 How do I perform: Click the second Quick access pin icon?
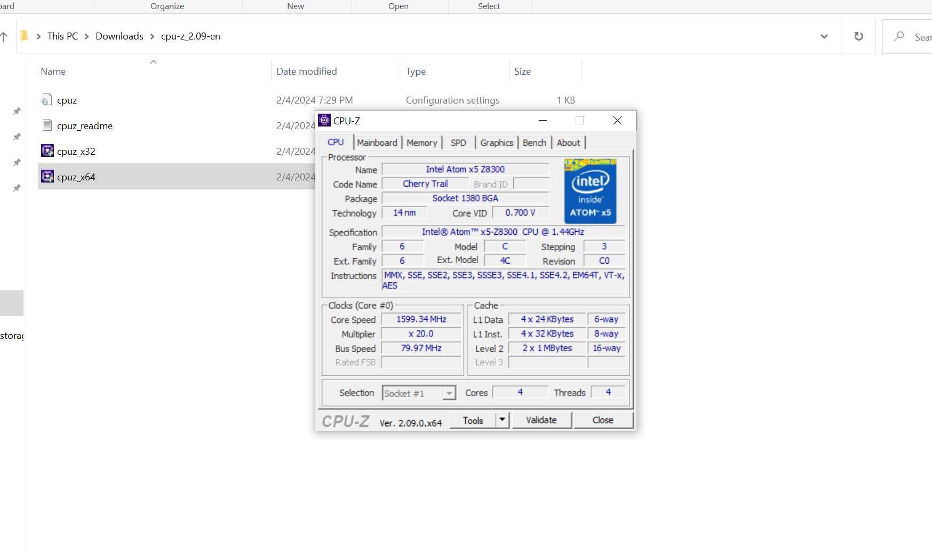(x=17, y=137)
